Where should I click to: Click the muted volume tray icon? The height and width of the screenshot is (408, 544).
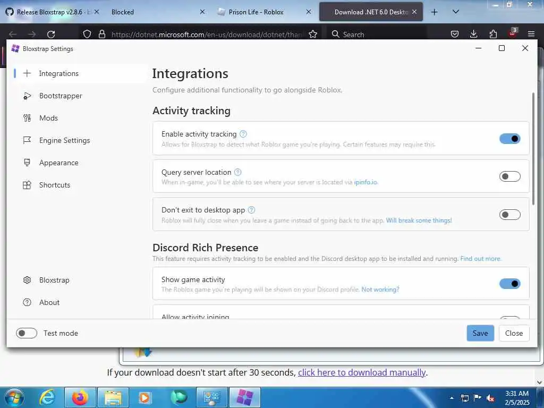point(490,398)
